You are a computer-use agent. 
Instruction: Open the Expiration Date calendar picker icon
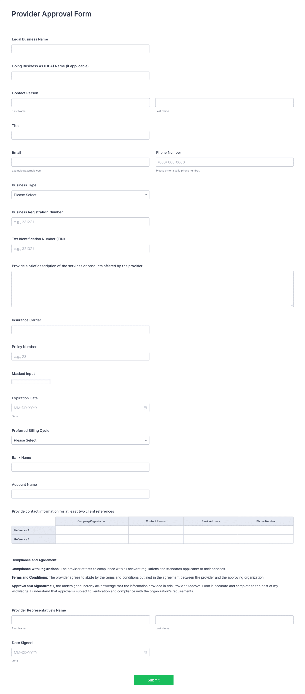point(145,407)
